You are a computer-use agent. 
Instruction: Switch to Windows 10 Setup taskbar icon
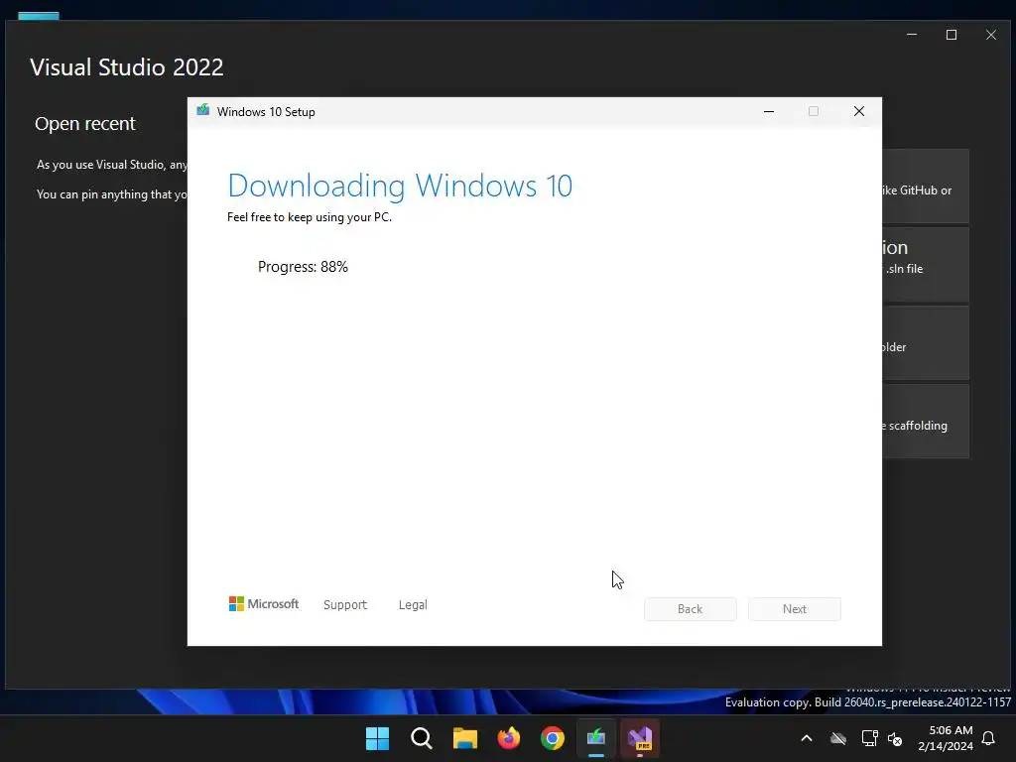click(x=596, y=738)
